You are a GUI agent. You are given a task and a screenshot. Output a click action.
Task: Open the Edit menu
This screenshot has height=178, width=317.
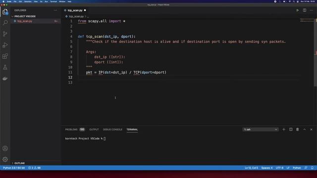coord(20,1)
